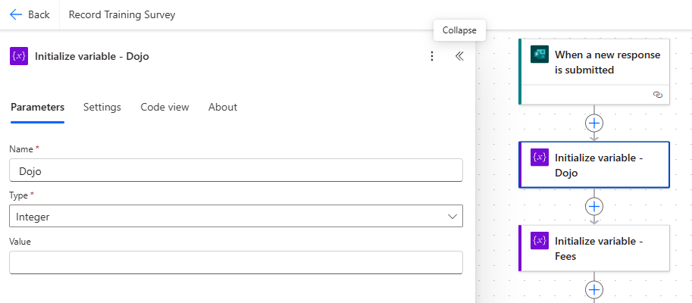Click the empty Value input field
Image resolution: width=692 pixels, height=303 pixels.
point(236,263)
